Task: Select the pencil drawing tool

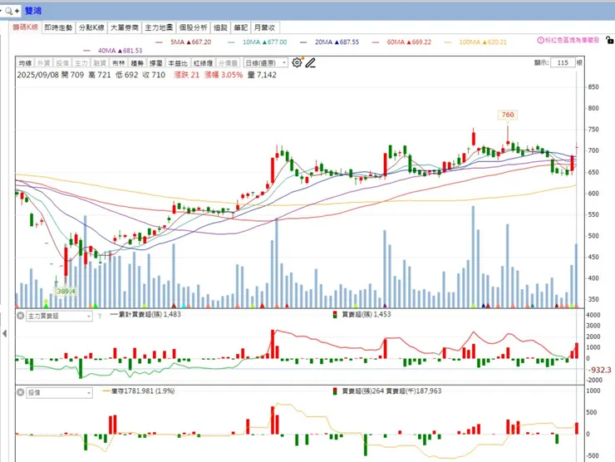Action: (310, 63)
